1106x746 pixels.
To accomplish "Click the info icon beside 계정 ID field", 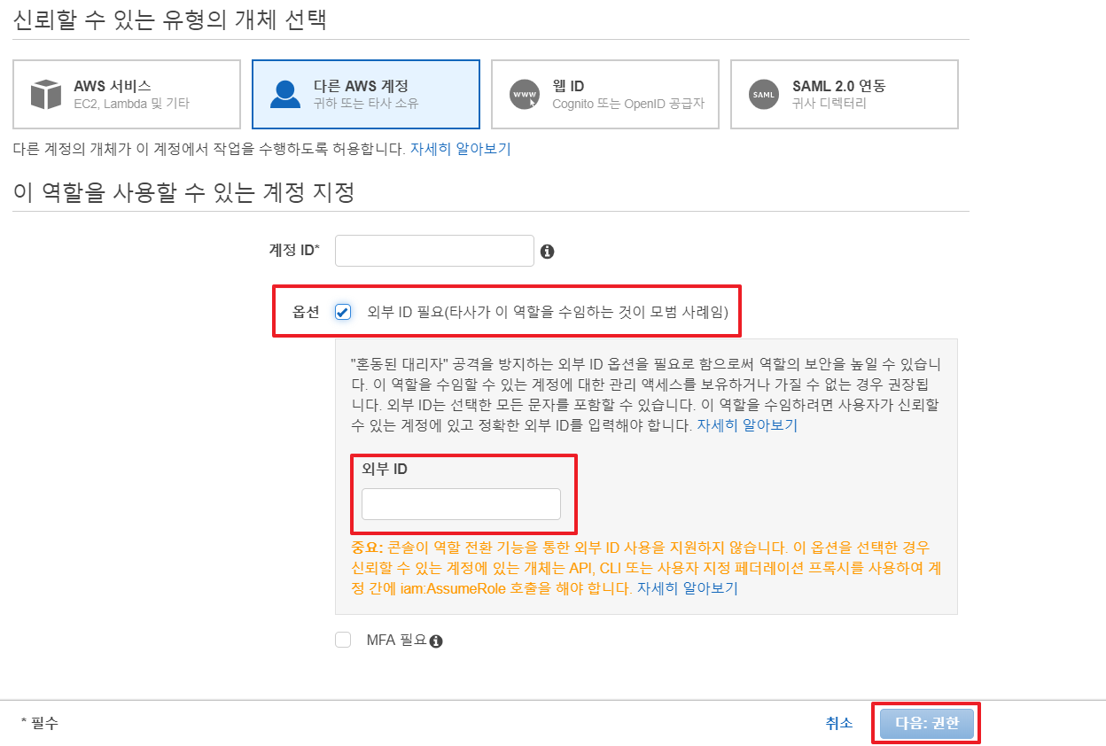I will coord(547,252).
